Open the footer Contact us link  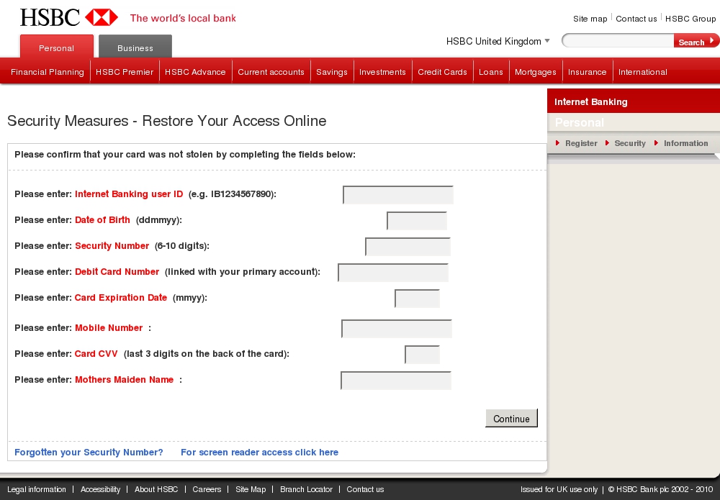[x=365, y=489]
